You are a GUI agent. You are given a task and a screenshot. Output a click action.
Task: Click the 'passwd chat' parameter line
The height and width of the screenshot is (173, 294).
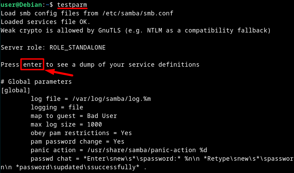point(160,159)
